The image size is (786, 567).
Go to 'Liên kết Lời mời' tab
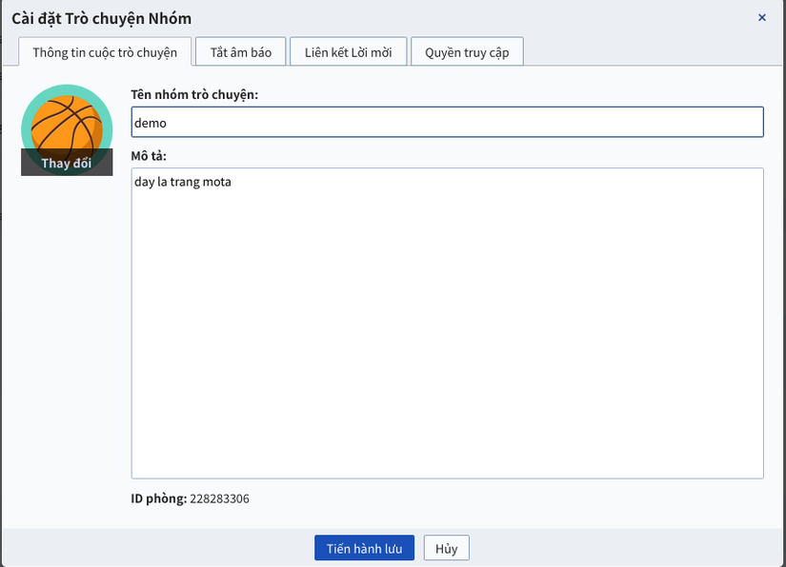point(349,52)
